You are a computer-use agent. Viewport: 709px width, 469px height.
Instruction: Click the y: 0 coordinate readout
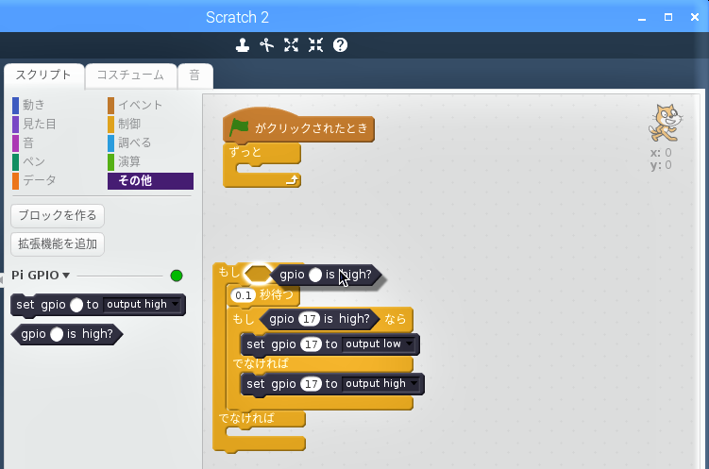pos(661,165)
